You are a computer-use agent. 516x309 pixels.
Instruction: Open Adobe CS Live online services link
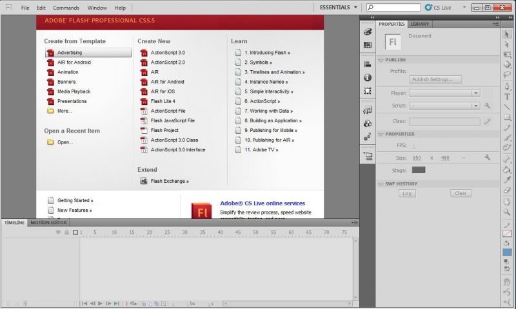(263, 203)
